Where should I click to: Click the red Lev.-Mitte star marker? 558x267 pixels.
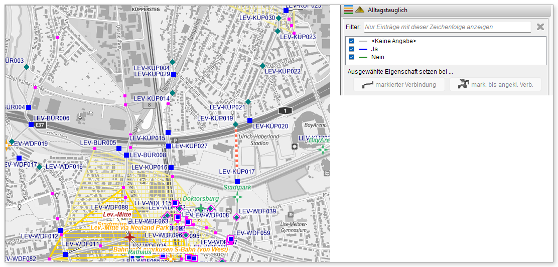pos(129,236)
